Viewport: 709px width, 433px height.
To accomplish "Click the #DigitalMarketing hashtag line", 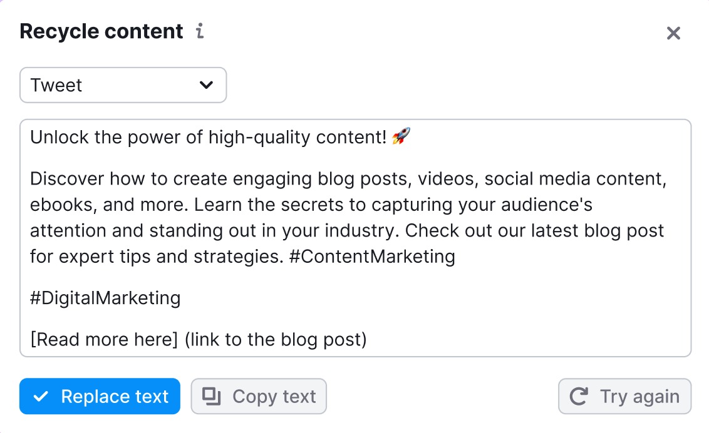I will tap(105, 298).
